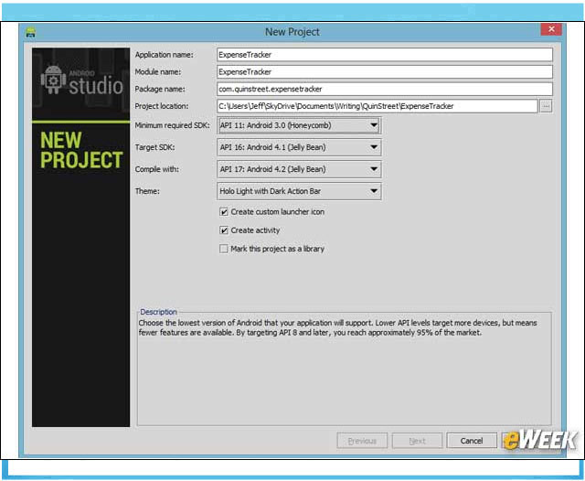
Task: Edit the Package name field
Action: [384, 89]
